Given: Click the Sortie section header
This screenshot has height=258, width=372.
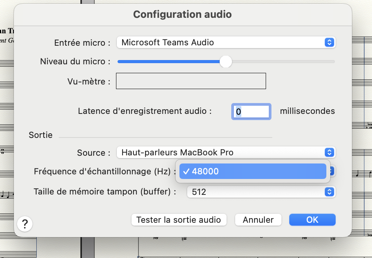Looking at the screenshot, I should (x=41, y=135).
